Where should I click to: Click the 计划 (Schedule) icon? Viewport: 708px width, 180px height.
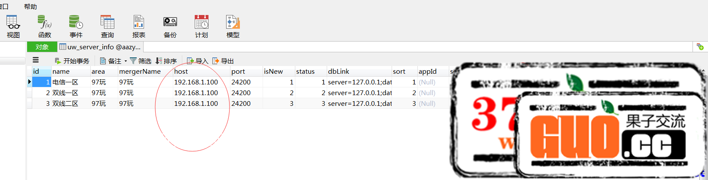click(x=202, y=27)
